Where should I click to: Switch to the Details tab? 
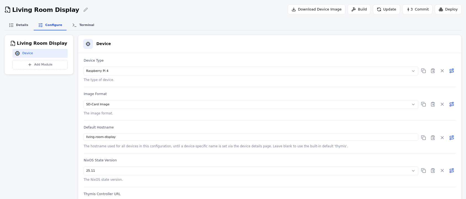(18, 25)
